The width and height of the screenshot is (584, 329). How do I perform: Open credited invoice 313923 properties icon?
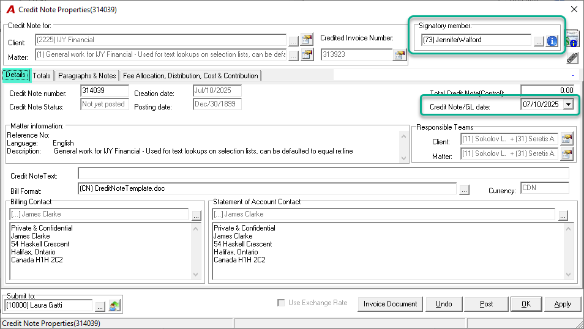[399, 55]
